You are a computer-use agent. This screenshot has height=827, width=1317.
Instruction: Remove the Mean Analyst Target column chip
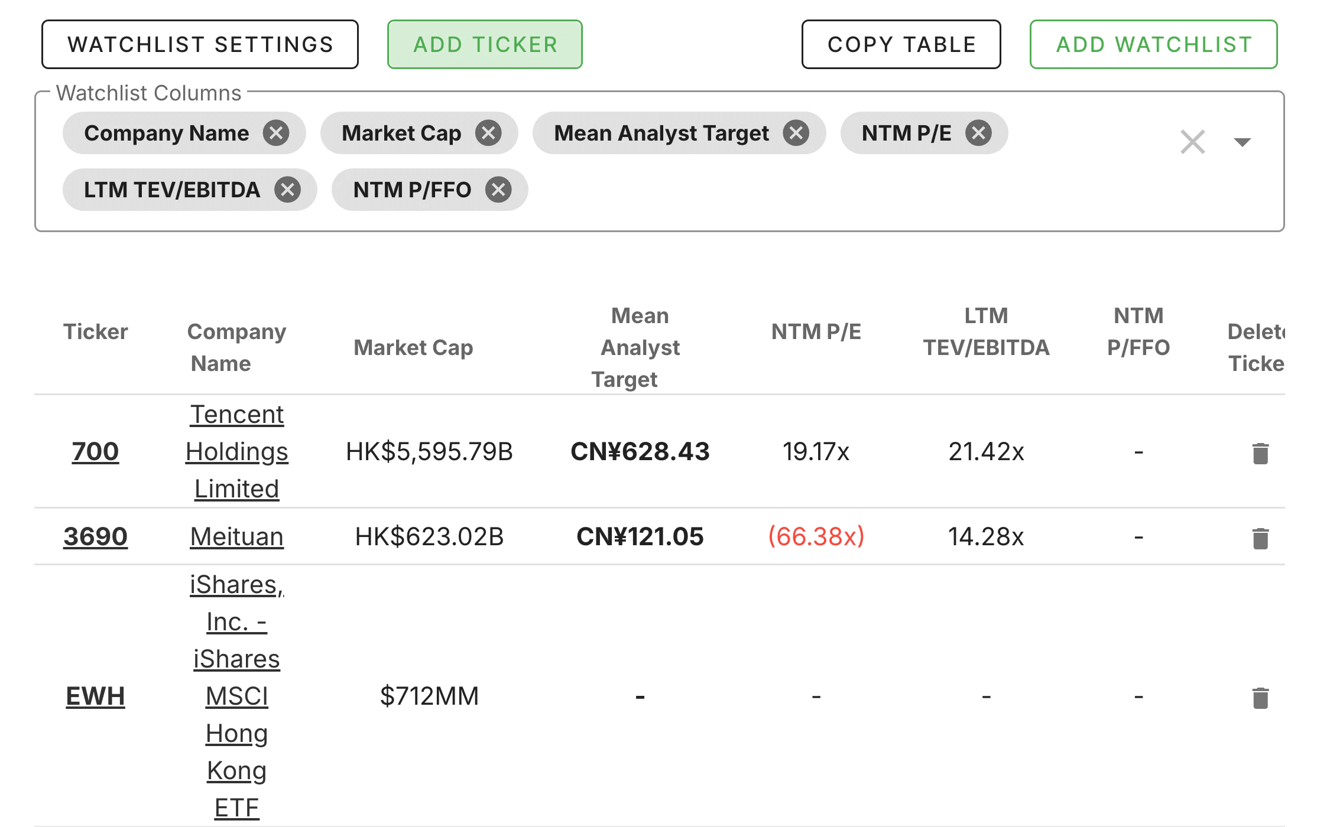tap(796, 133)
